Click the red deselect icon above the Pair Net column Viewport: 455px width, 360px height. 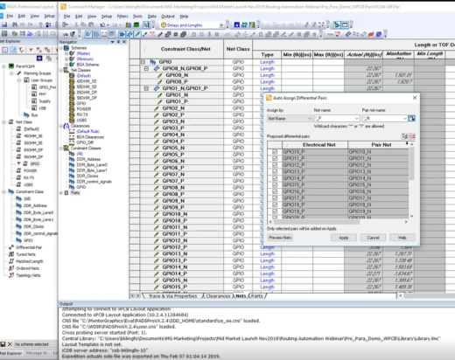pos(412,136)
